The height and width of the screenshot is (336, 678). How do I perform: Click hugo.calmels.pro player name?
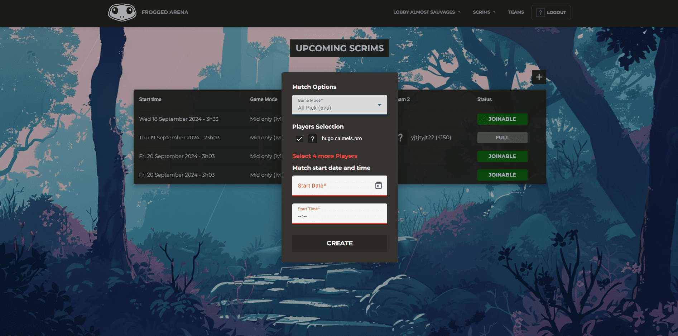[342, 138]
